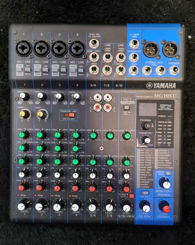Viewport: 195px width, 245px height.
Task: Click the channel 5/6 LEVEL knob
Action: pyautogui.click(x=93, y=206)
